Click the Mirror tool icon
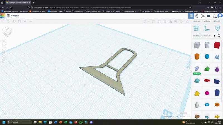This screenshot has height=125, width=223. (x=171, y=21)
